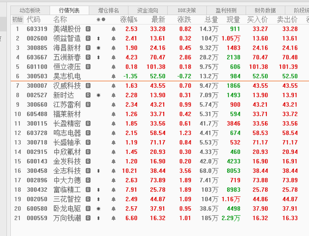Click the 10.21 gain value for 全志科技
The image size is (309, 236).
click(130, 171)
